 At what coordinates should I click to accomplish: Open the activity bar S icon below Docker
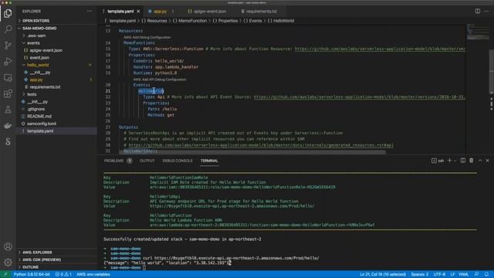pos(8,142)
